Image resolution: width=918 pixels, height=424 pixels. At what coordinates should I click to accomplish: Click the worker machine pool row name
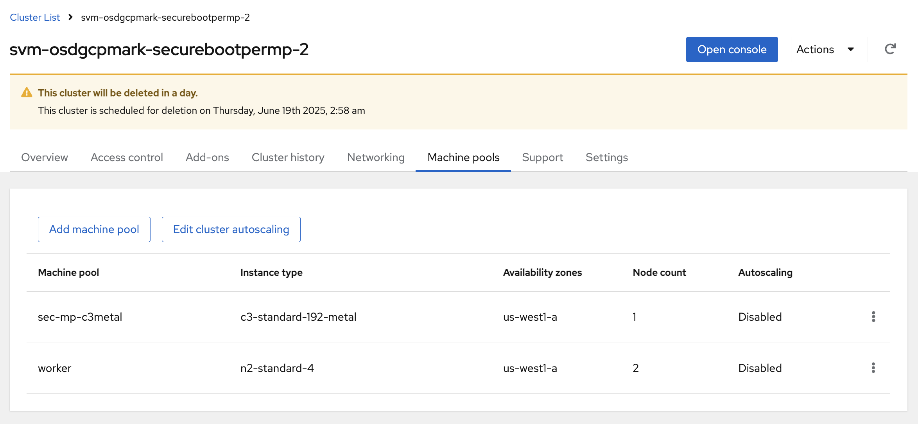coord(55,368)
